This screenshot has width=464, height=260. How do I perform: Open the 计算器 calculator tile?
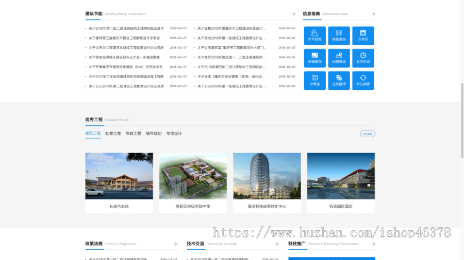click(314, 81)
